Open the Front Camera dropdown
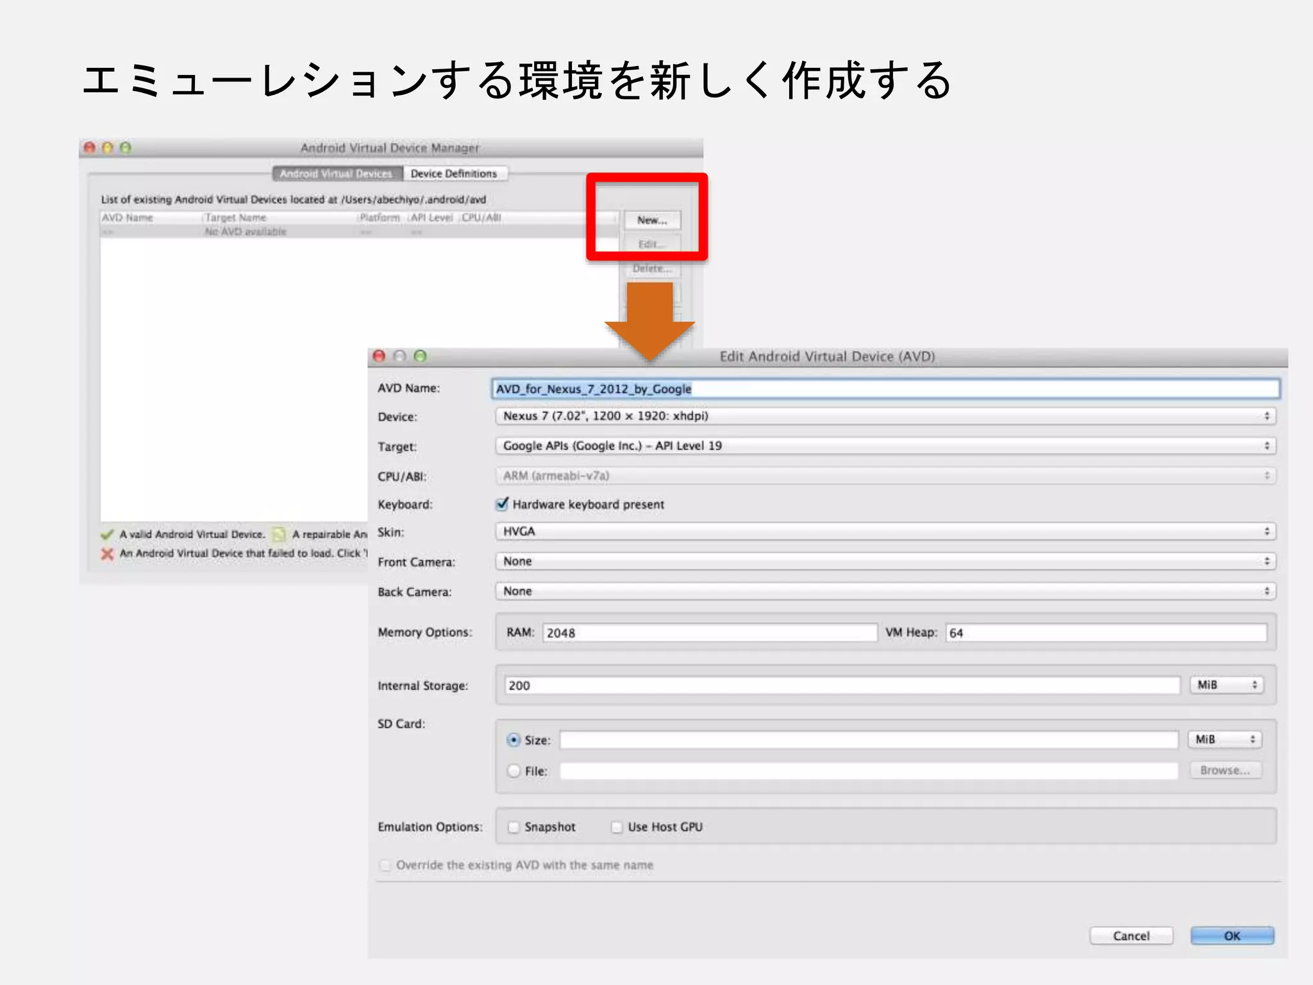 (x=885, y=561)
